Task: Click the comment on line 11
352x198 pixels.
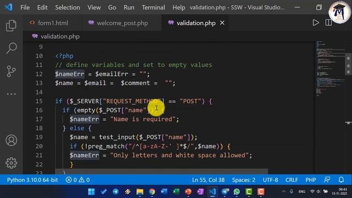Action: (x=134, y=65)
